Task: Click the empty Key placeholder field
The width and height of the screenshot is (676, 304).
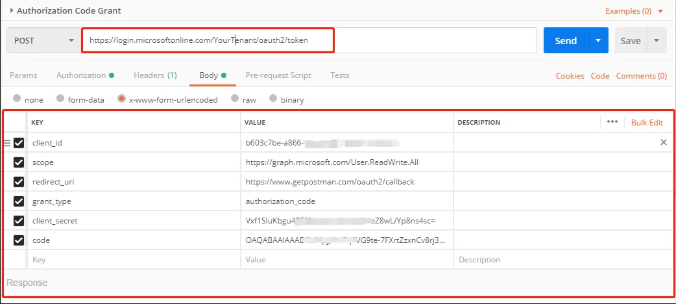Action: pos(134,260)
